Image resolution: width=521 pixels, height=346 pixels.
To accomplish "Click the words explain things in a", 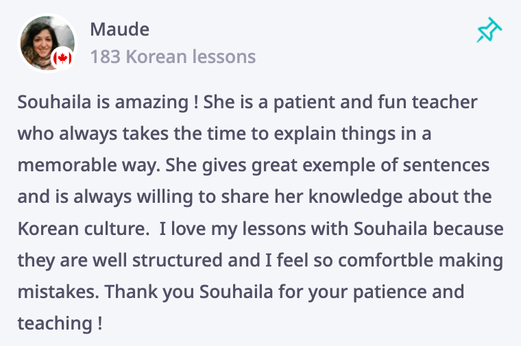I will [352, 134].
